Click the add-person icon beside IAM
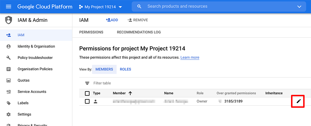 pos(8,35)
